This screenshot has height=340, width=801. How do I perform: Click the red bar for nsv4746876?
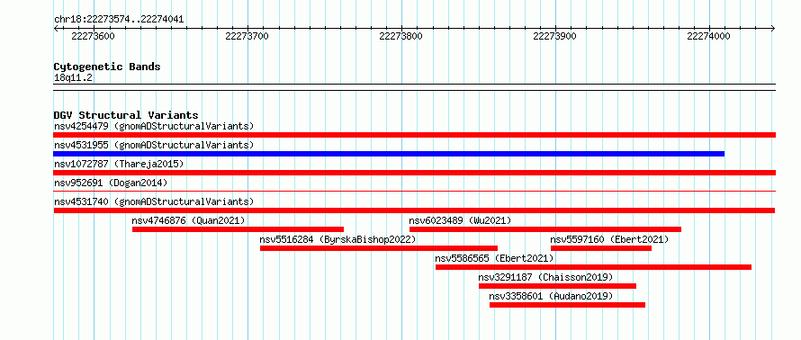point(238,229)
